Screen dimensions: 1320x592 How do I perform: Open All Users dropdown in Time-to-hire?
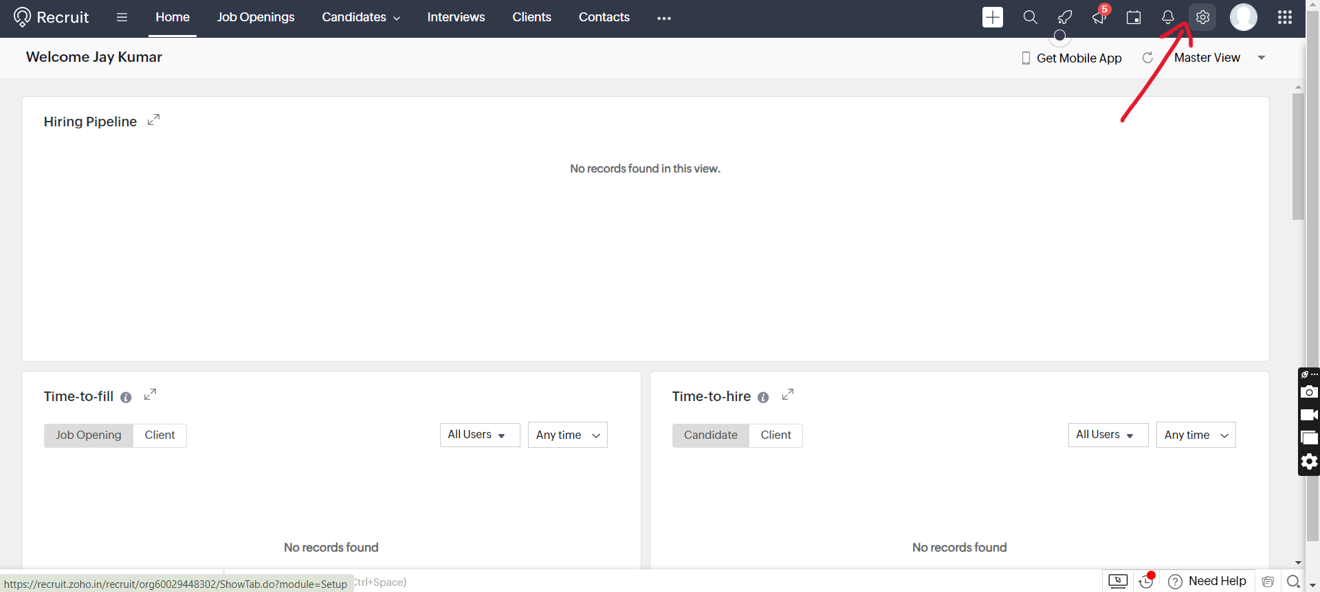(1108, 435)
